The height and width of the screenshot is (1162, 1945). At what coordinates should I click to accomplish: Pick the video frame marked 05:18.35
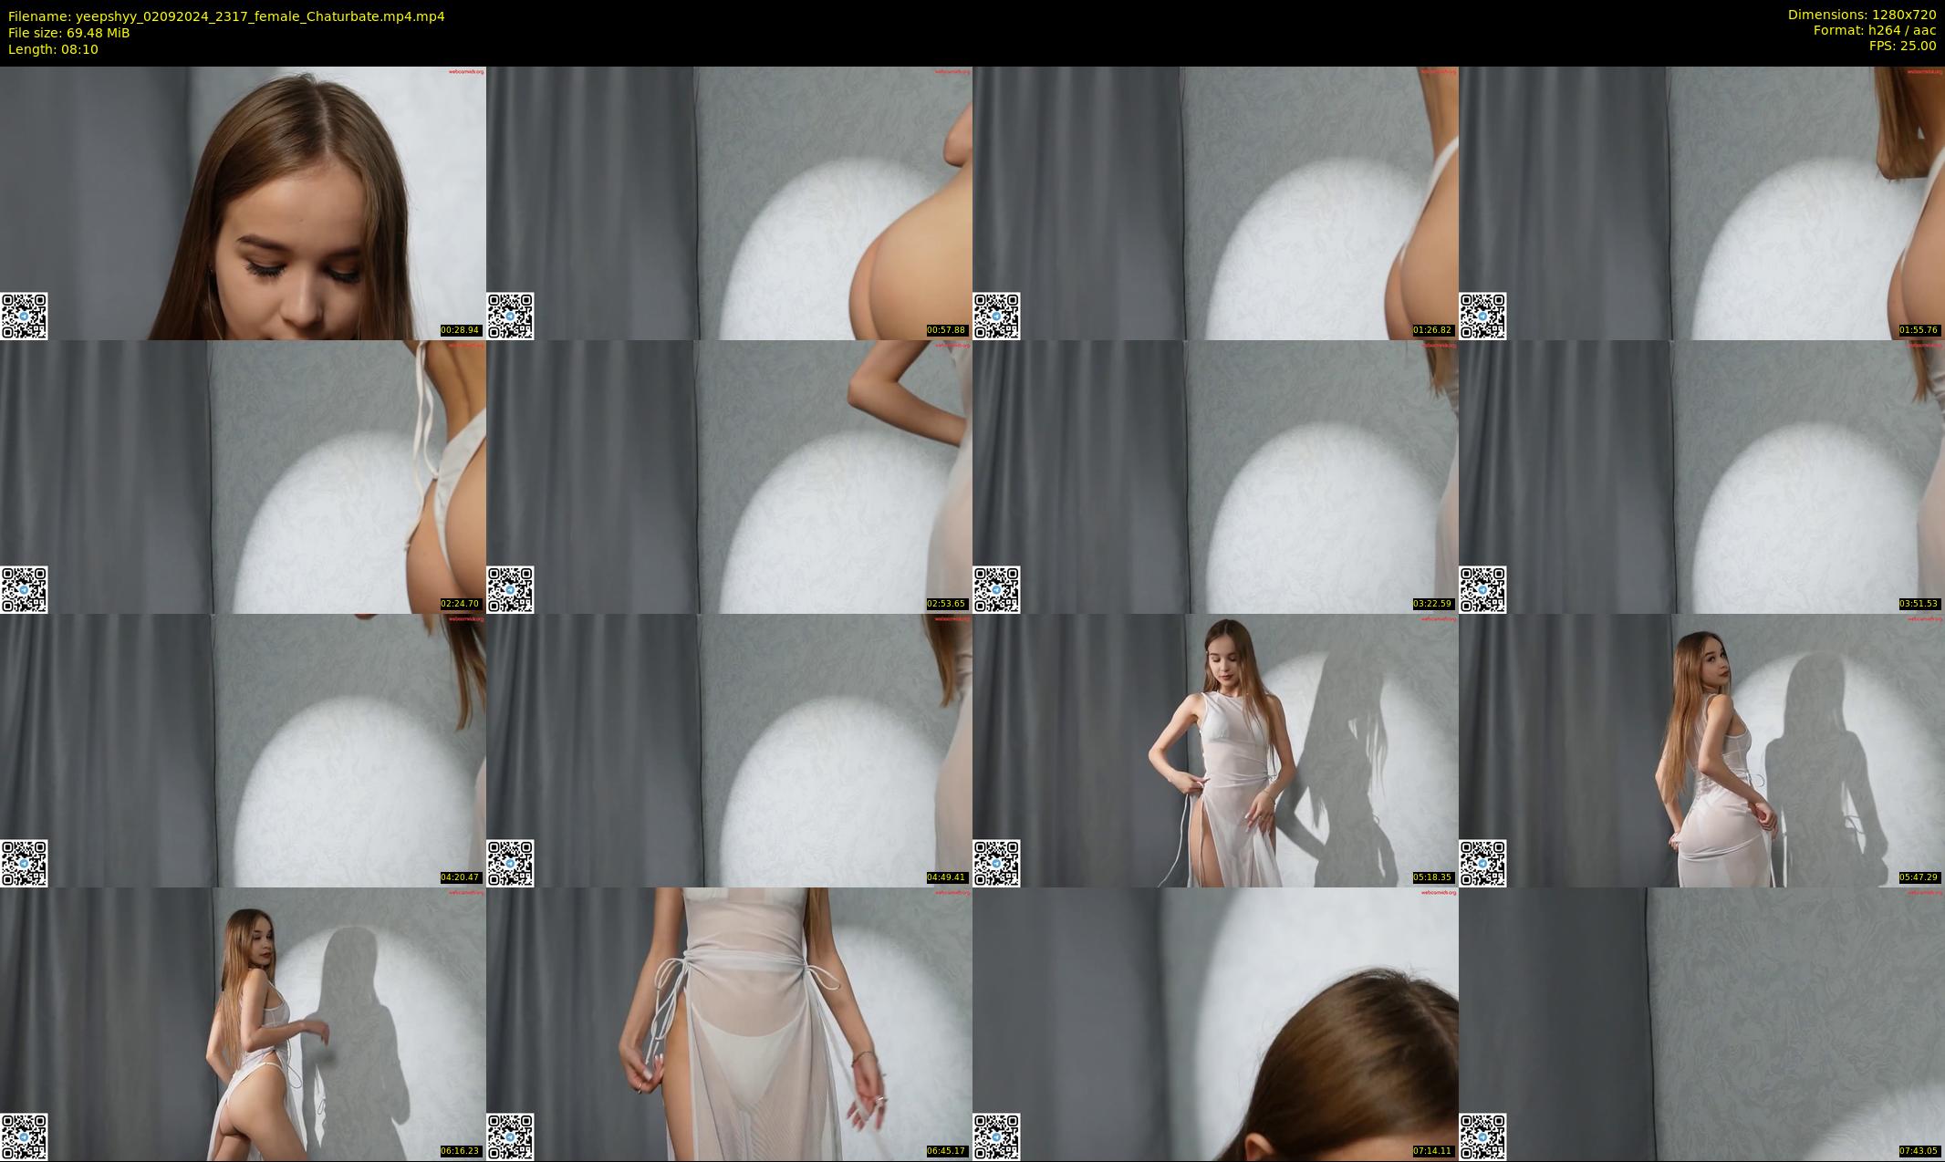click(x=1215, y=750)
